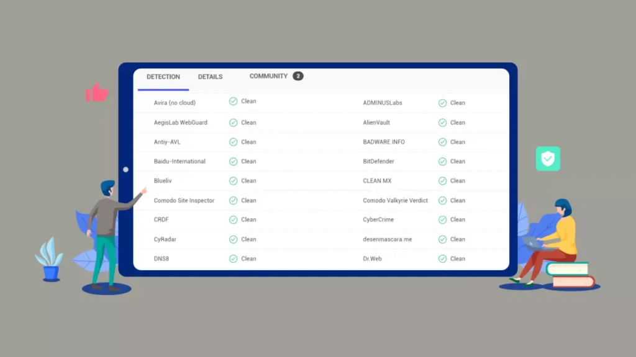Click the Baidu-International check mark icon
The image size is (636, 357).
click(x=234, y=162)
